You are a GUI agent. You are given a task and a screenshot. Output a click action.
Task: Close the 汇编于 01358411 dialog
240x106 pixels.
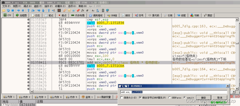tap(228, 86)
